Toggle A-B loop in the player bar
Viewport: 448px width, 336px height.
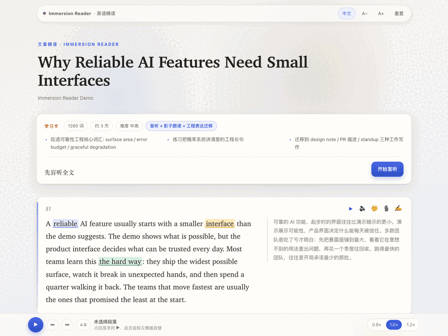coord(83,325)
